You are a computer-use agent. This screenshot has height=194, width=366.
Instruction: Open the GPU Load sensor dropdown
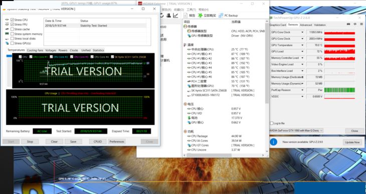coord(302,51)
